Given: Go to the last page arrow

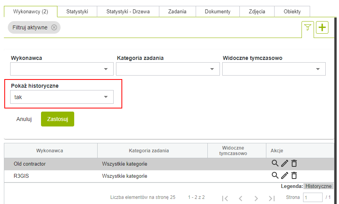Looking at the screenshot, I should tap(272, 198).
